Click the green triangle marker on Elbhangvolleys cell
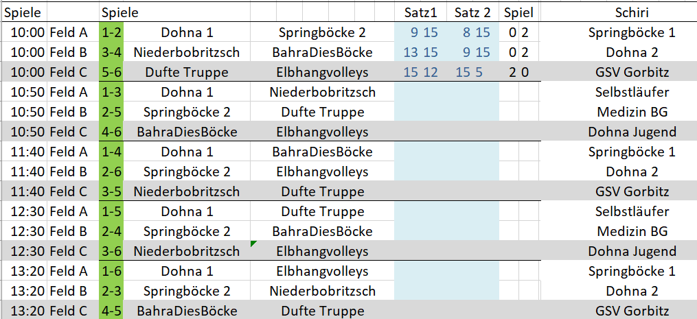Viewport: 697px width, 319px height. [x=255, y=244]
